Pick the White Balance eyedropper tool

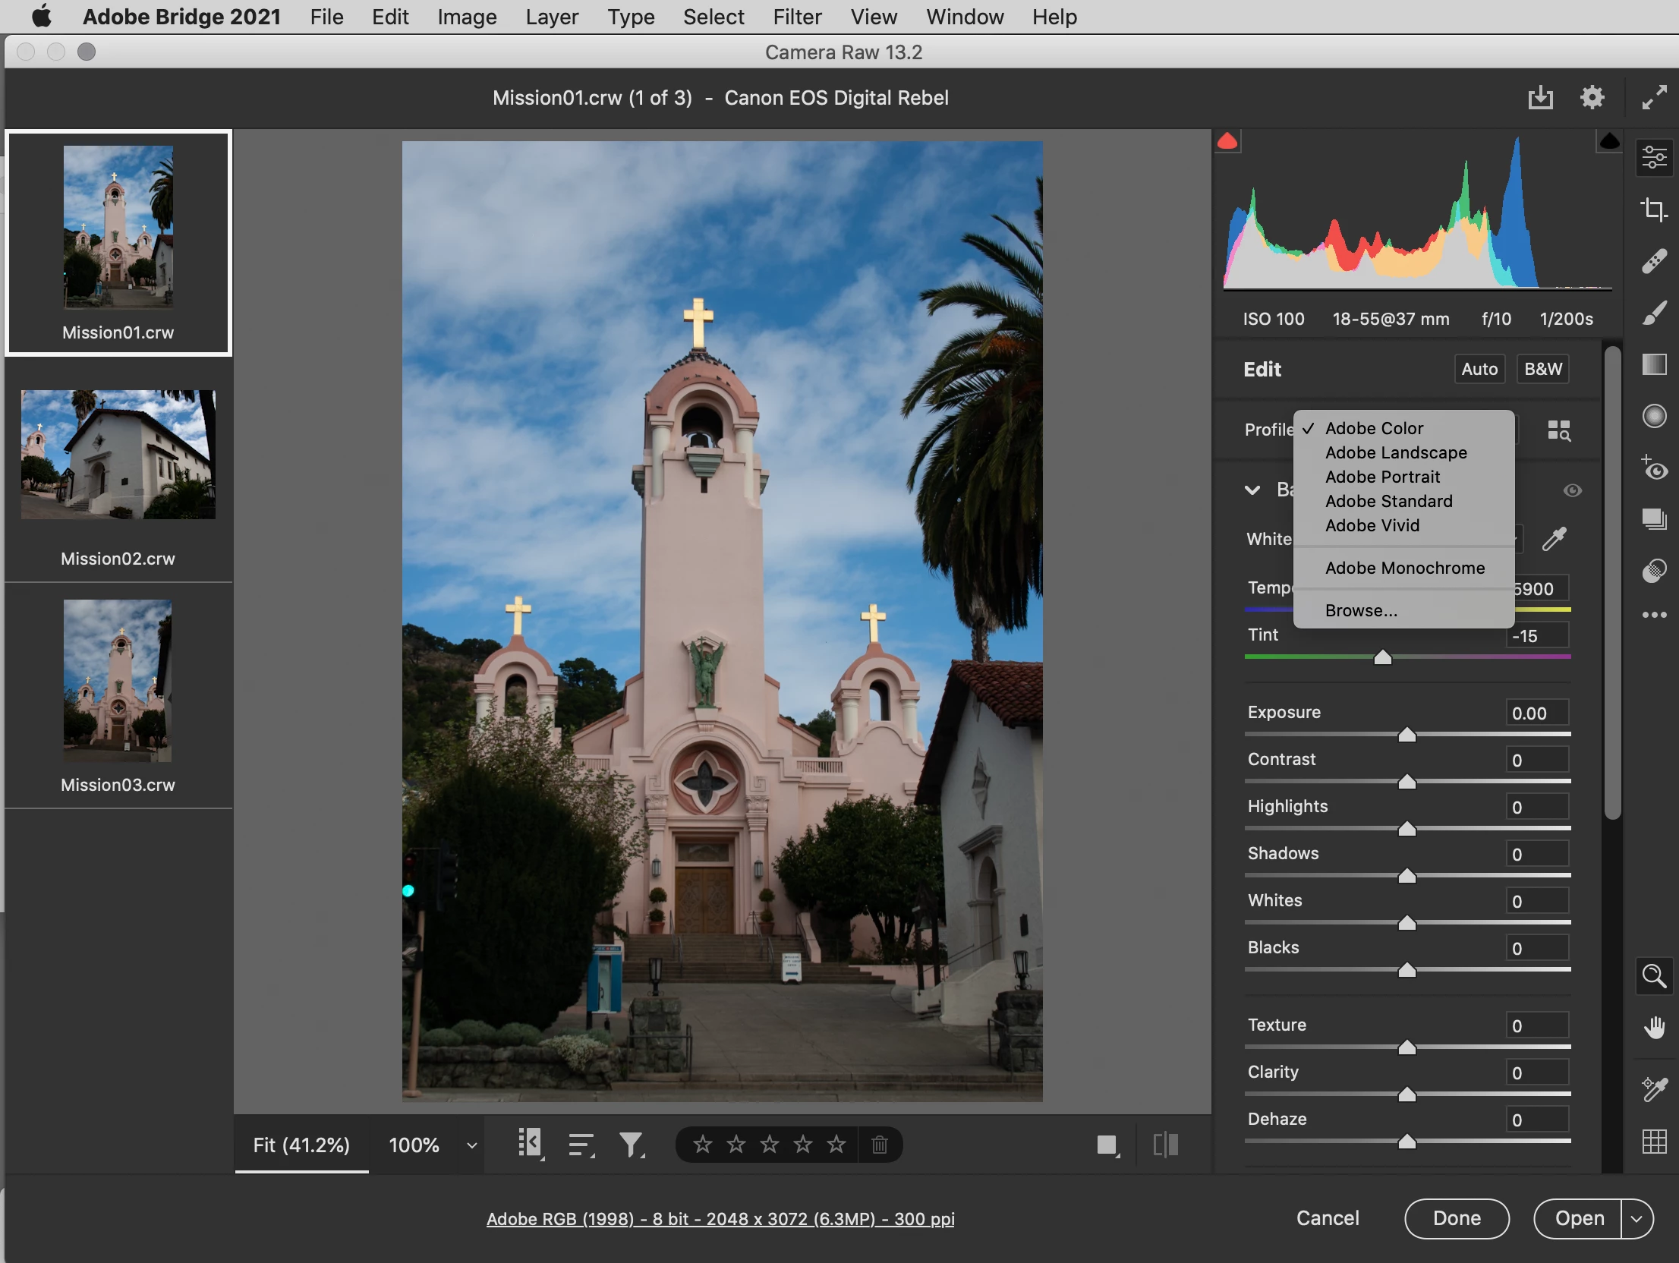[1554, 539]
